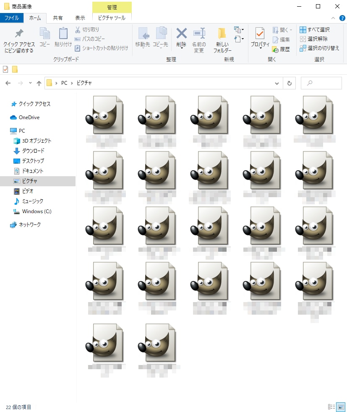The height and width of the screenshot is (412, 347).
Task: Open 履歴 (History) in the ribbon
Action: [281, 49]
